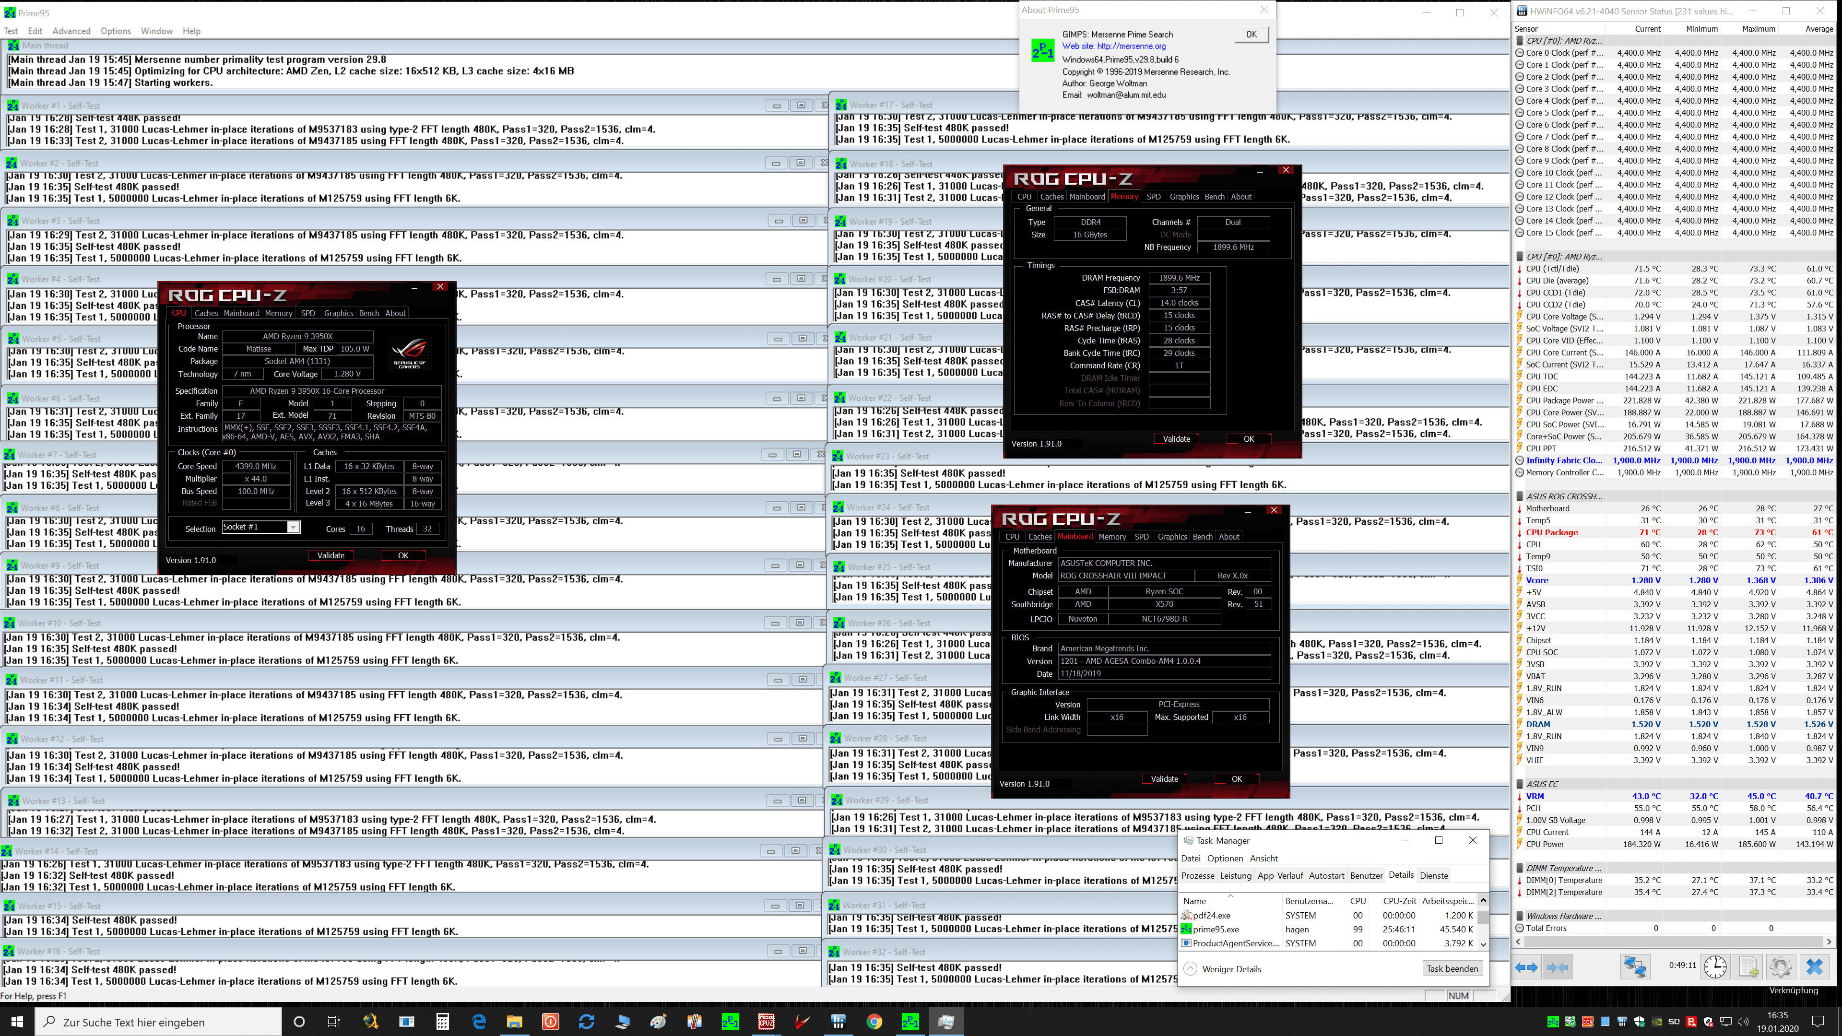
Task: Sort Task Manager by Name column header
Action: (1230, 901)
